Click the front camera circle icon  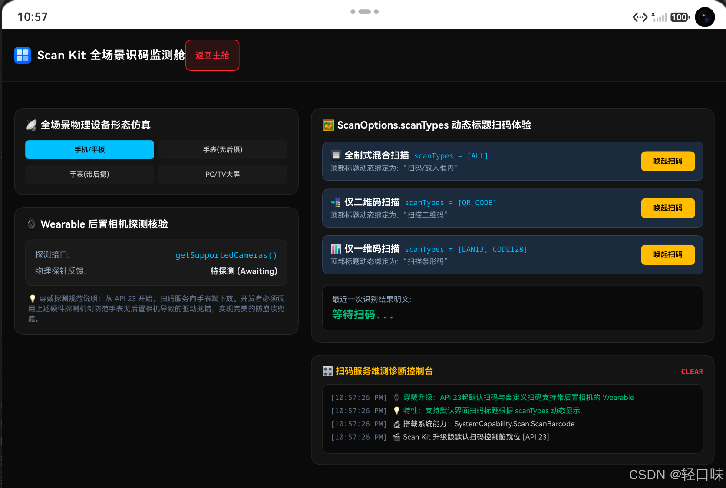click(705, 17)
